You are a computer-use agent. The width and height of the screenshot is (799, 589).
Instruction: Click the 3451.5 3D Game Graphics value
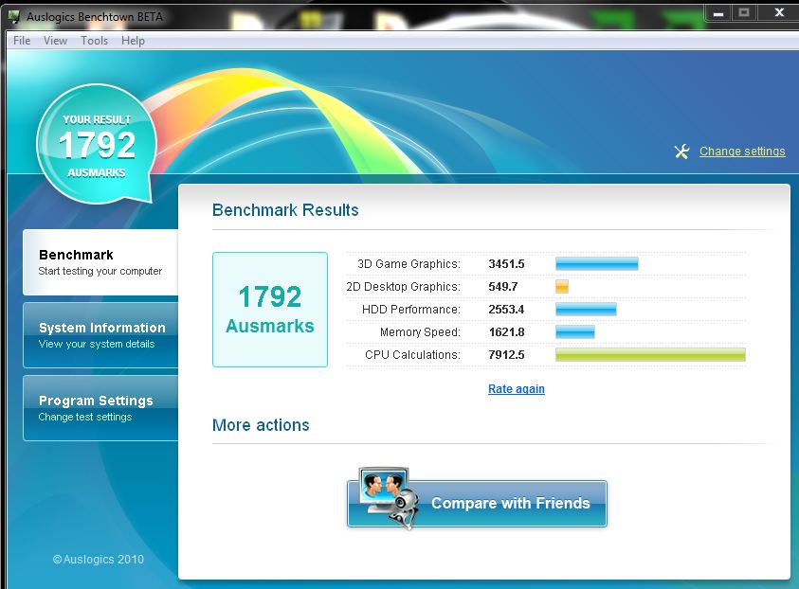click(506, 263)
